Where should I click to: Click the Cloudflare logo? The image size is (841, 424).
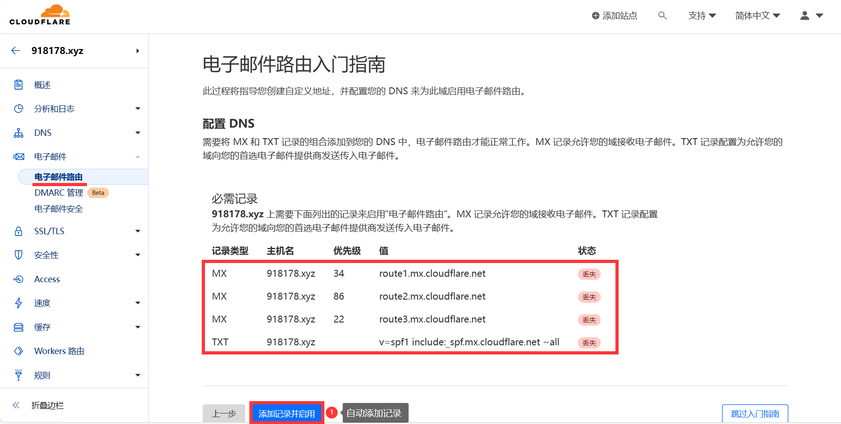[x=40, y=15]
